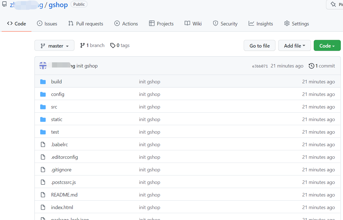Click the .postcssrc.js file icon
The image size is (343, 220).
click(x=43, y=182)
